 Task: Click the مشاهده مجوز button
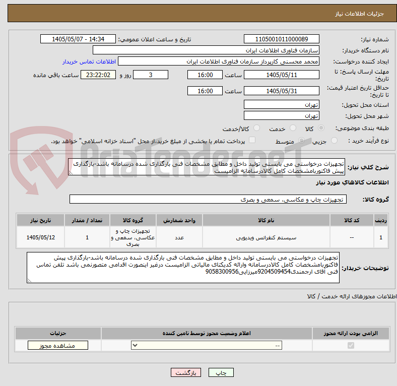pos(58,346)
